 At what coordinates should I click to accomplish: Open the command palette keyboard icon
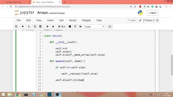point(110,27)
